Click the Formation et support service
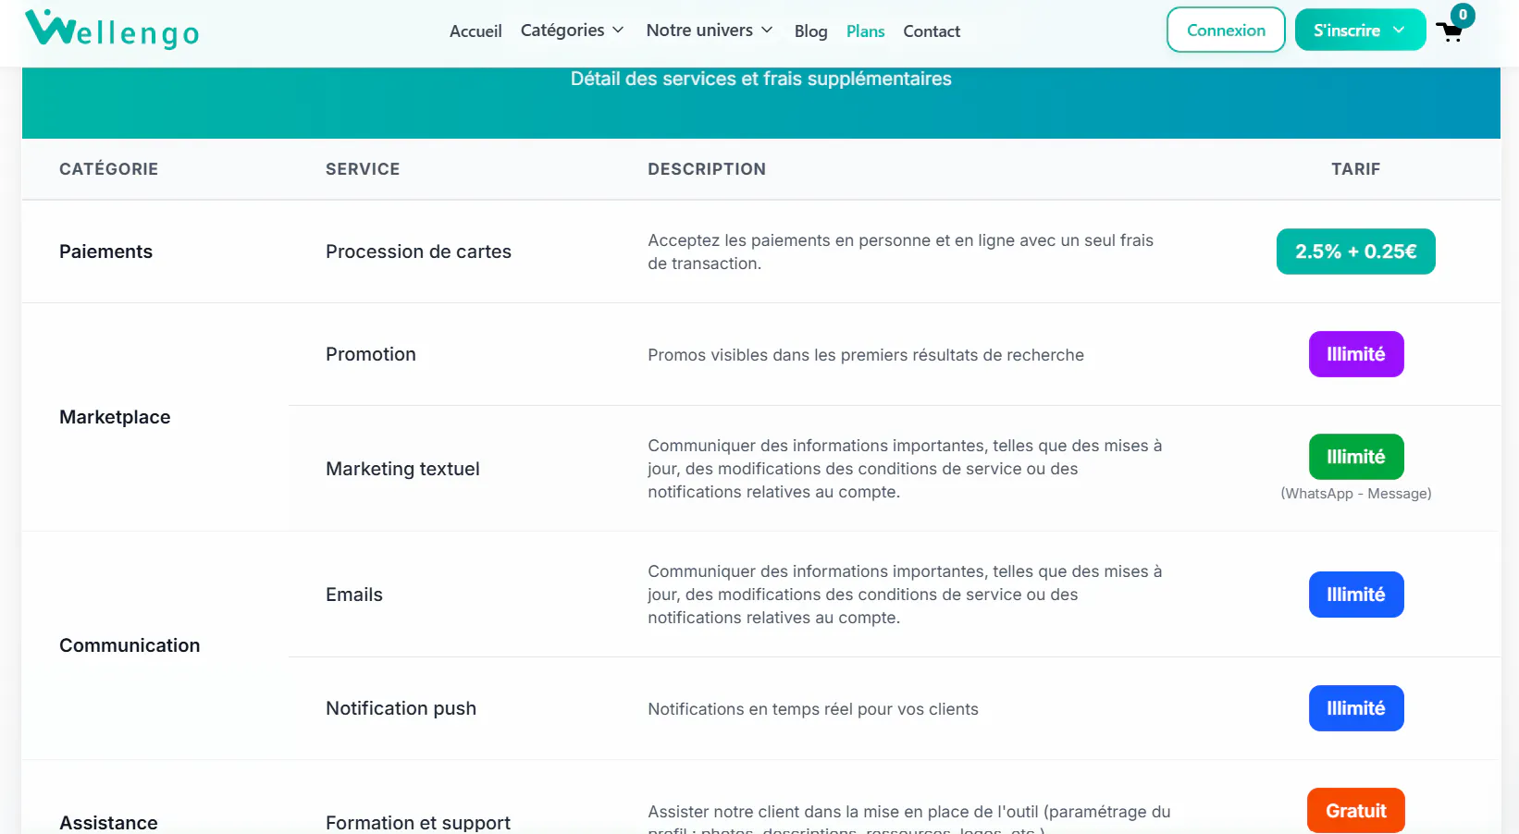This screenshot has height=834, width=1519. click(x=418, y=822)
